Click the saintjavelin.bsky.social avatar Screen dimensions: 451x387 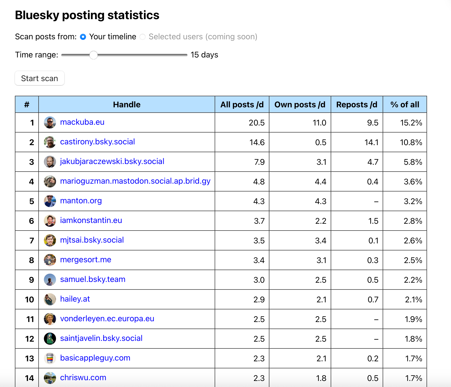click(50, 339)
